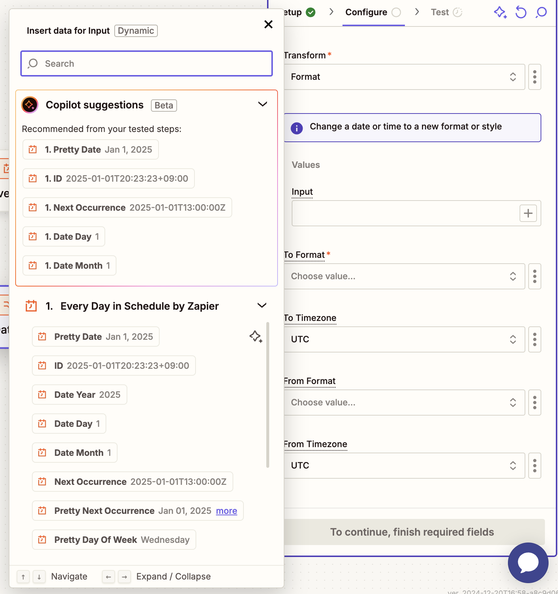Screen dimensions: 558x594
Task: Open the chat support bubble
Action: pos(528,563)
